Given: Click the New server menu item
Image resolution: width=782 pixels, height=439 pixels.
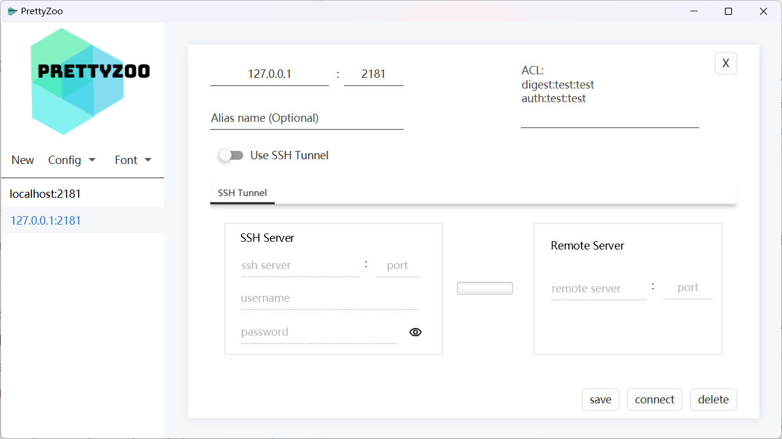Looking at the screenshot, I should (23, 160).
